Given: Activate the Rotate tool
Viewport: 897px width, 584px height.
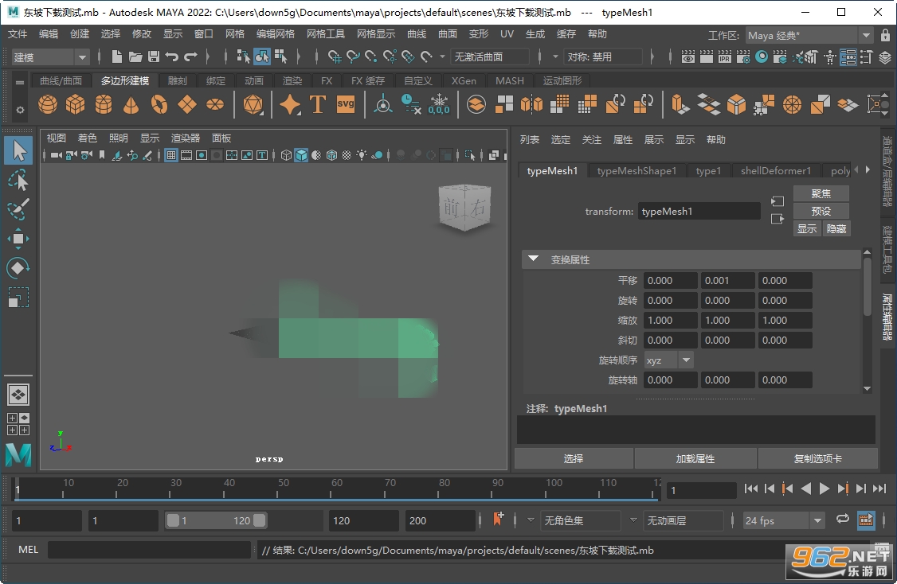Looking at the screenshot, I should pos(19,268).
